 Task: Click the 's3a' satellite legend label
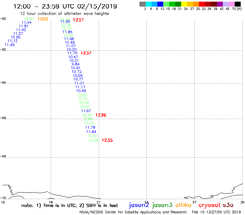tap(228, 205)
